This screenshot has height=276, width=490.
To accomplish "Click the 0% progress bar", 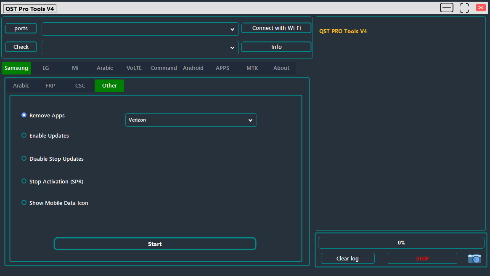I will pyautogui.click(x=401, y=242).
